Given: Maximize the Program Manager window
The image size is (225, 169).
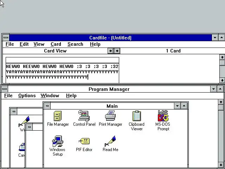Looking at the screenshot, I should (220, 89).
